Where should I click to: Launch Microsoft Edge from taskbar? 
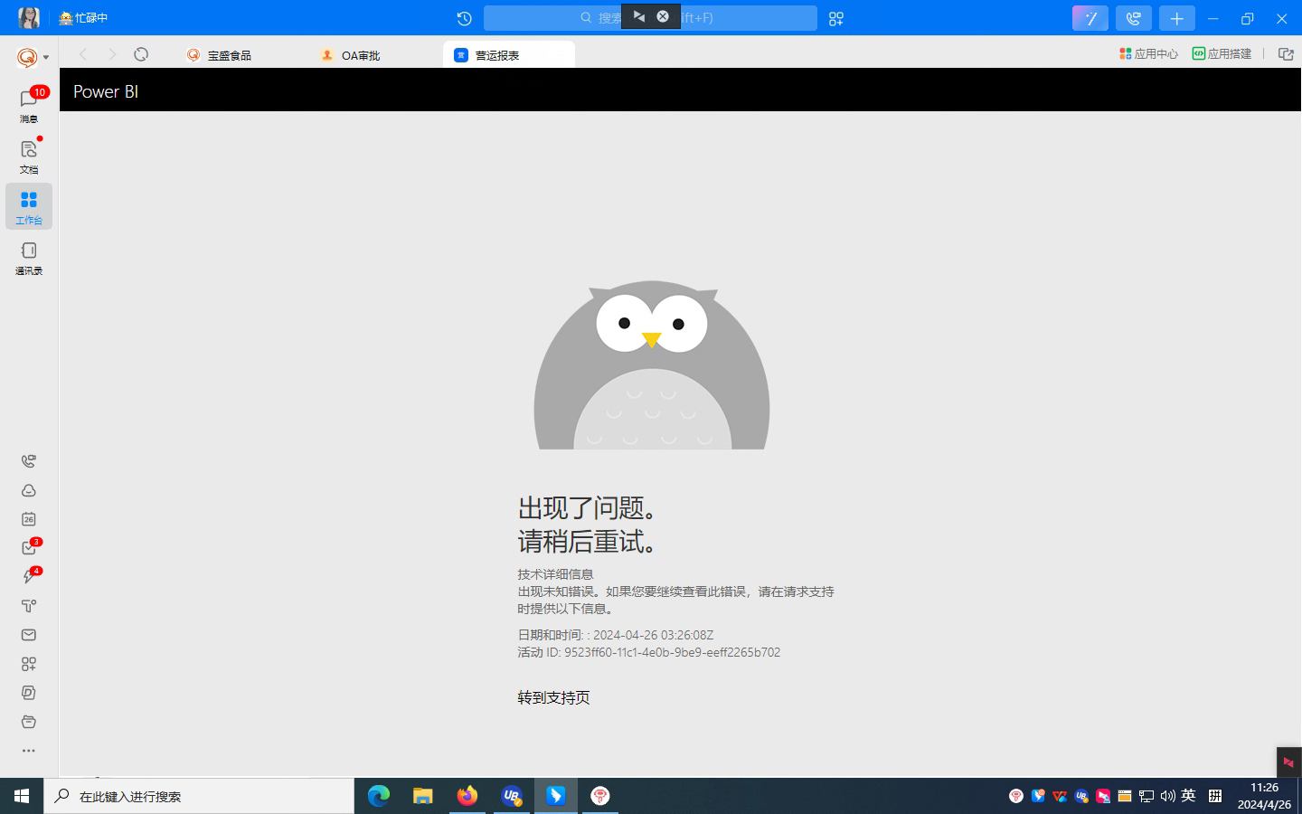[x=379, y=796]
